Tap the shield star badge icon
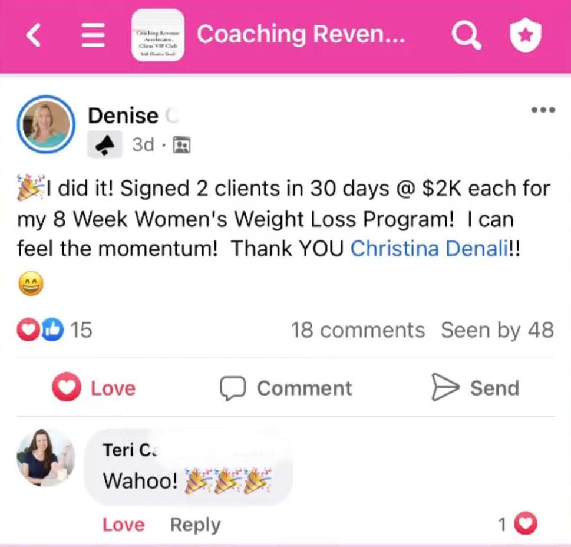The height and width of the screenshot is (547, 571). tap(526, 35)
